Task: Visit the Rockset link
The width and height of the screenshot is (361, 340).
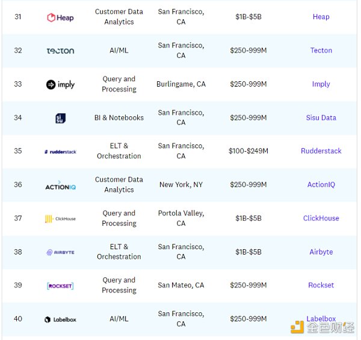Action: click(321, 285)
